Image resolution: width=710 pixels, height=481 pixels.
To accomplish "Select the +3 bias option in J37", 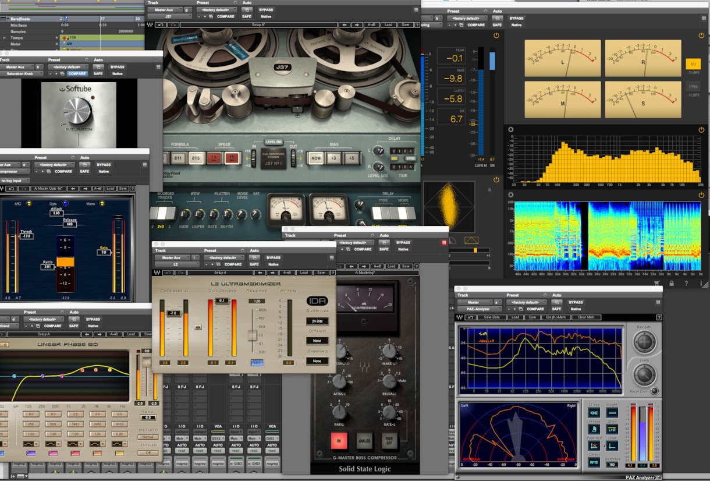I will click(x=333, y=158).
